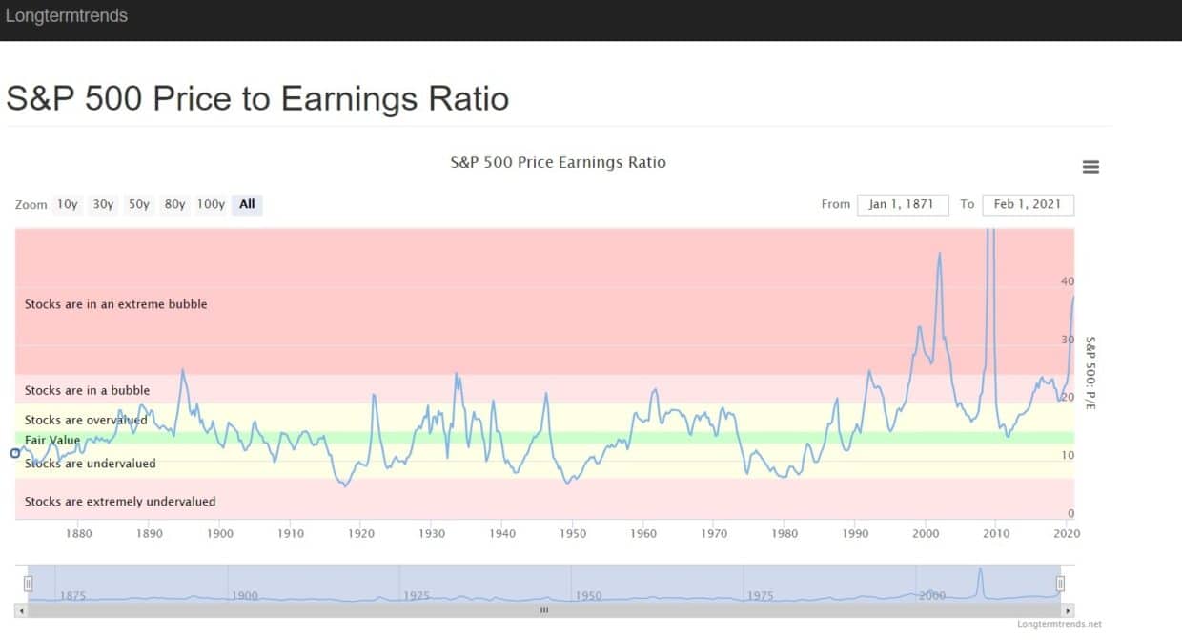Click the data point marker at the line's start
The width and height of the screenshot is (1182, 640).
tap(15, 453)
